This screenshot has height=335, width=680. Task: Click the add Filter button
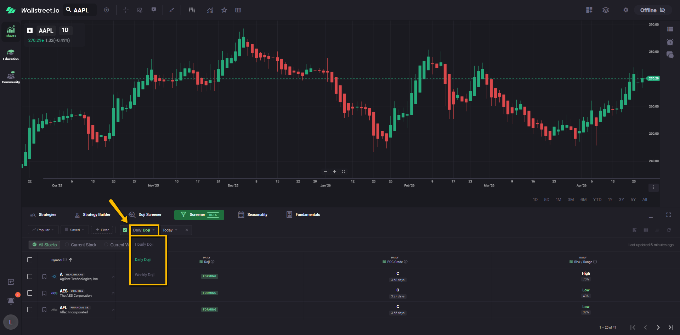click(102, 230)
